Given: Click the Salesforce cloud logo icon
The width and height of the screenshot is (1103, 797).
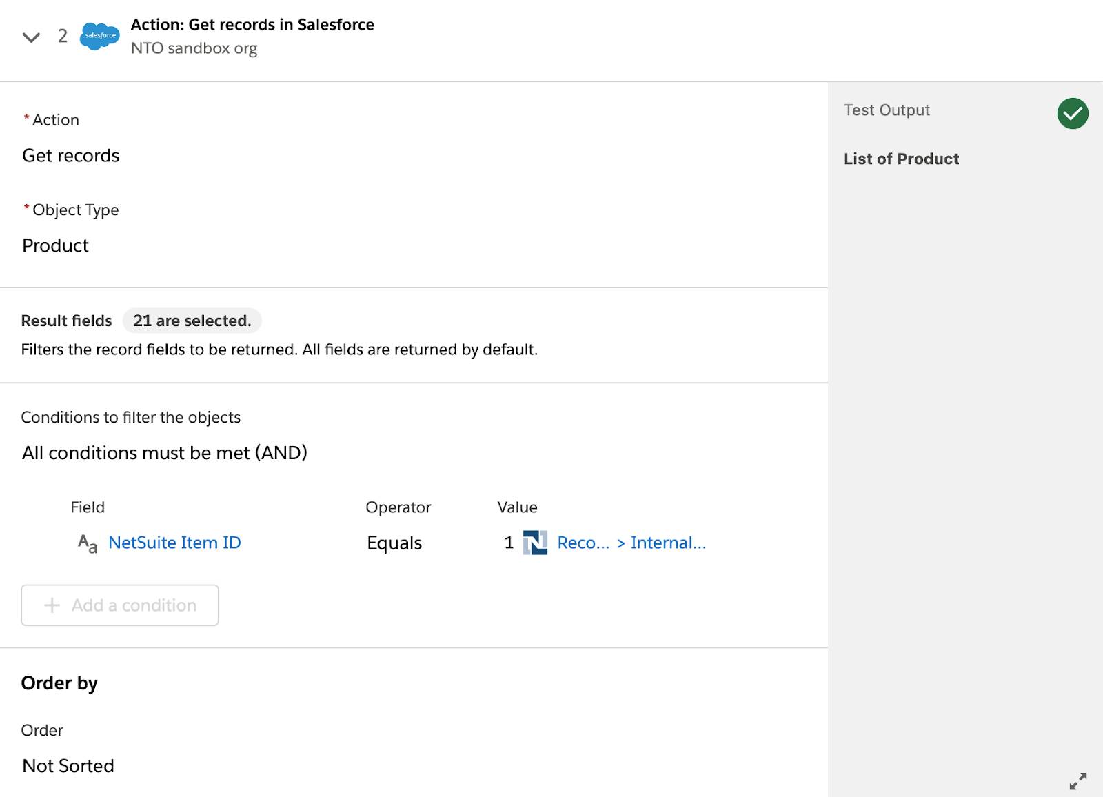Looking at the screenshot, I should (100, 36).
